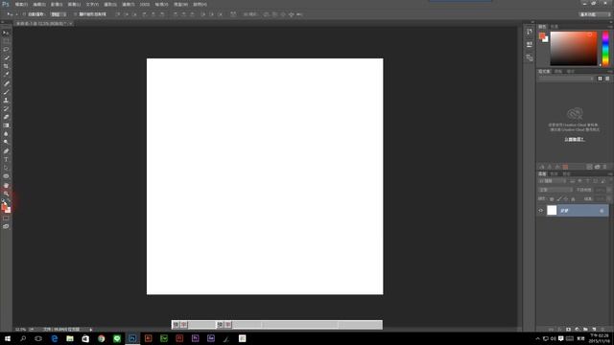The height and width of the screenshot is (345, 614).
Task: Open the Auto-Select group/layer dropdown
Action: (58, 14)
